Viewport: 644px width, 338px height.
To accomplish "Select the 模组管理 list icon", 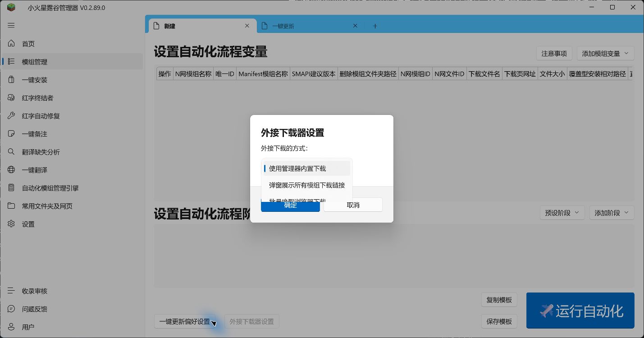I will pos(12,62).
